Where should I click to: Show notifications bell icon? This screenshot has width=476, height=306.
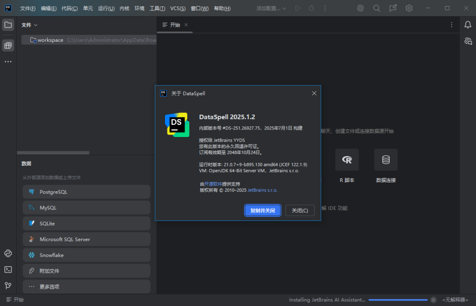[468, 25]
